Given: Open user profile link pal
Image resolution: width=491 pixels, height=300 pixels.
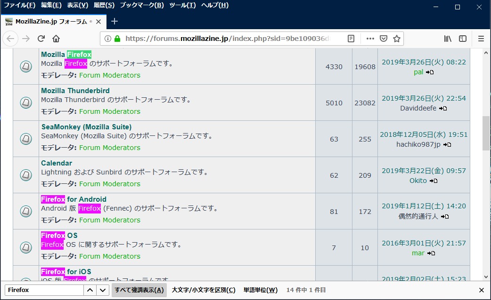Looking at the screenshot, I should 418,72.
